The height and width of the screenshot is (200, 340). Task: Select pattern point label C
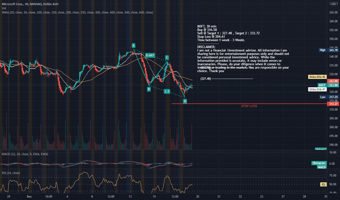point(167,57)
